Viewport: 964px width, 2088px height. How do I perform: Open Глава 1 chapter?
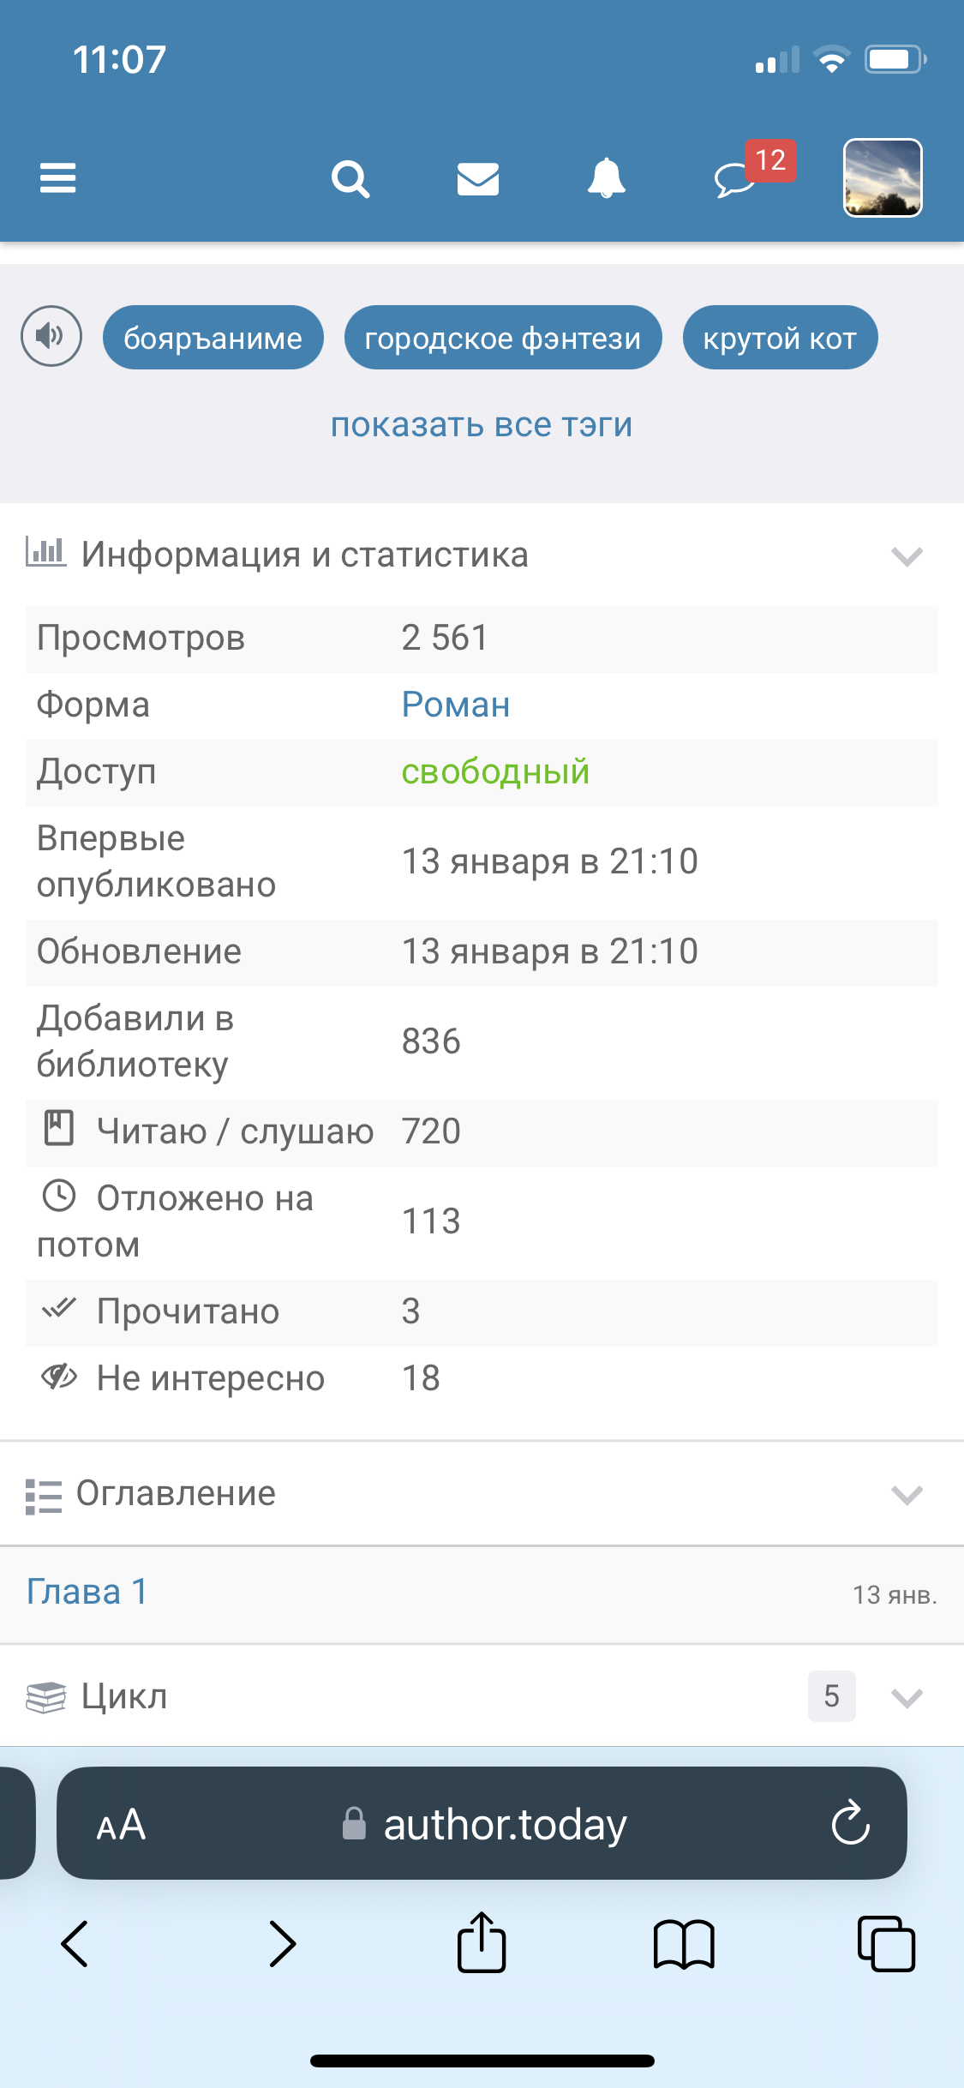87,1592
